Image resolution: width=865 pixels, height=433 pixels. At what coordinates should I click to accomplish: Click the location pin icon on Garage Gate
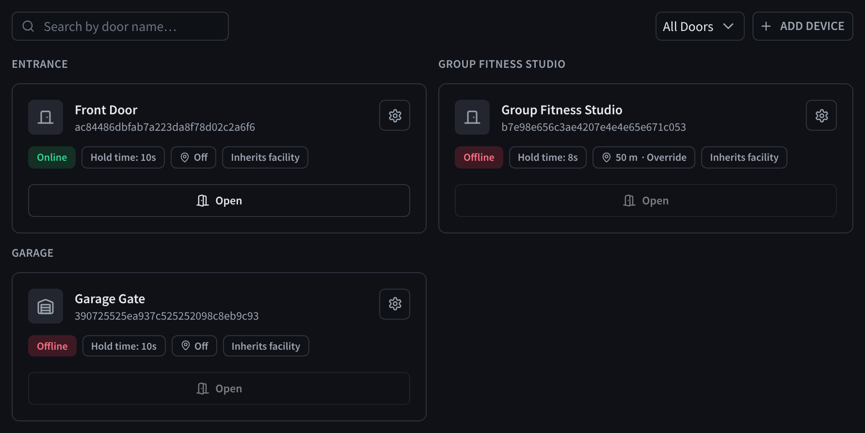tap(186, 346)
